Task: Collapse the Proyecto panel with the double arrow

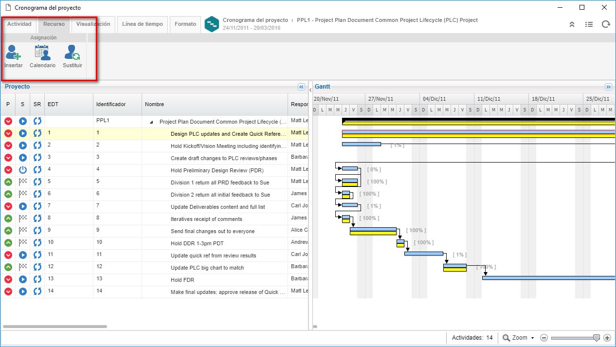Action: 301,87
